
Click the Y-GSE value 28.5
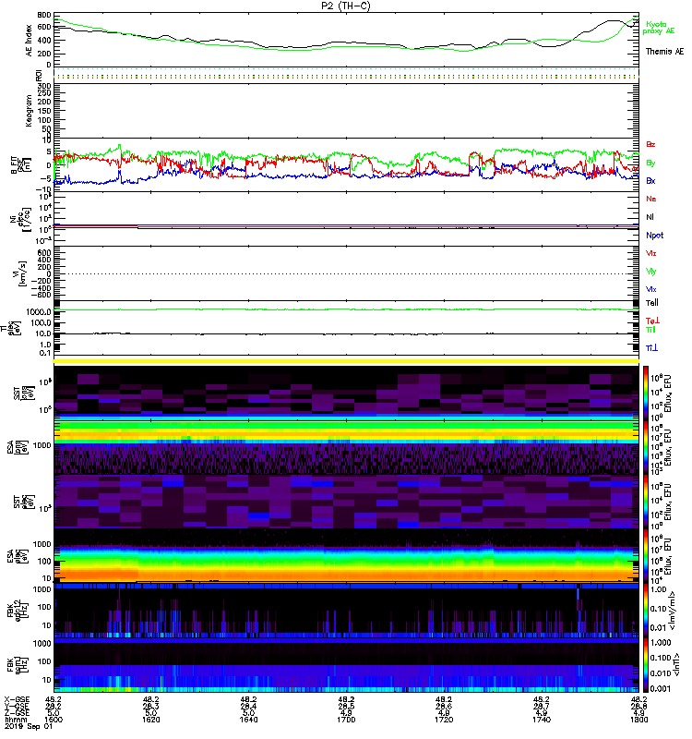[346, 707]
